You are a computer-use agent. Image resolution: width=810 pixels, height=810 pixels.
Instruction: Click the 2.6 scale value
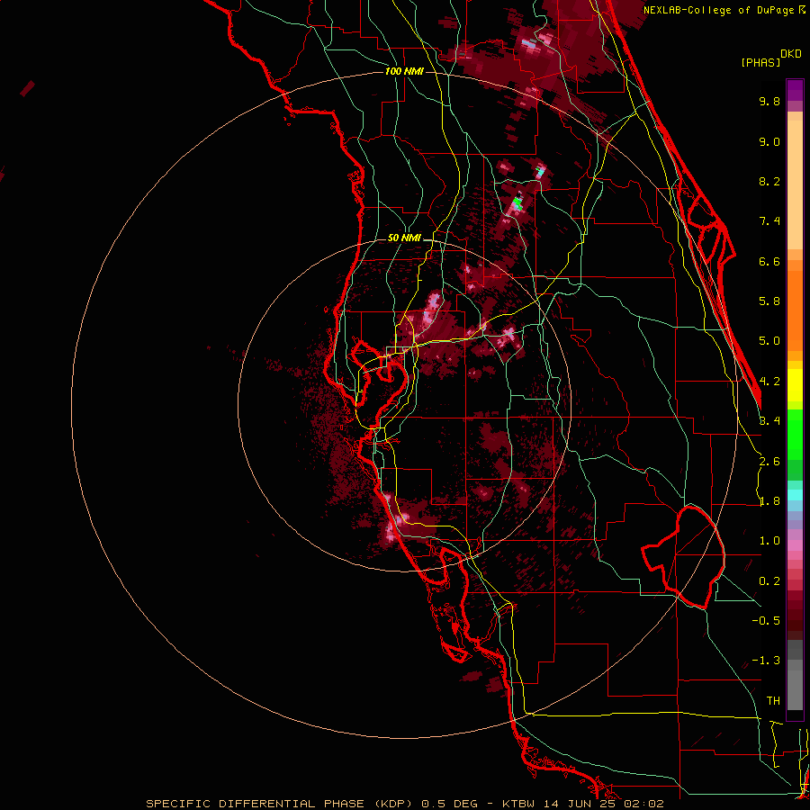coord(769,462)
